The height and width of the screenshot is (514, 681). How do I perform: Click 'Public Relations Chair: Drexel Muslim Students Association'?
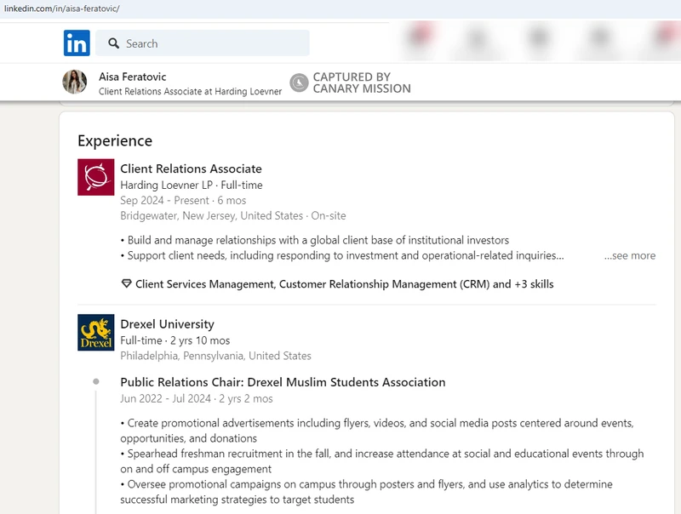pyautogui.click(x=283, y=382)
